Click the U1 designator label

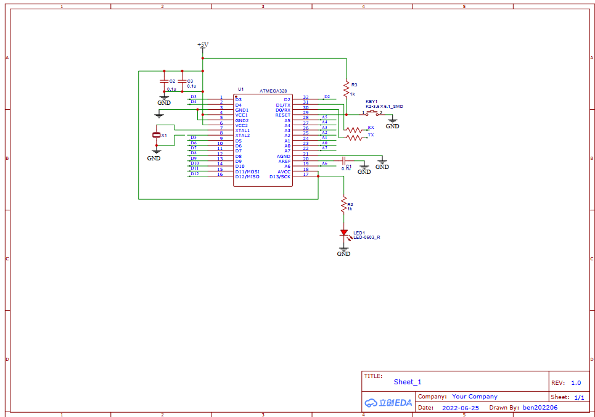240,89
